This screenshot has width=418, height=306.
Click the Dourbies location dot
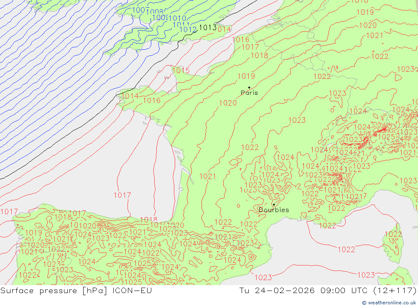[274, 205]
